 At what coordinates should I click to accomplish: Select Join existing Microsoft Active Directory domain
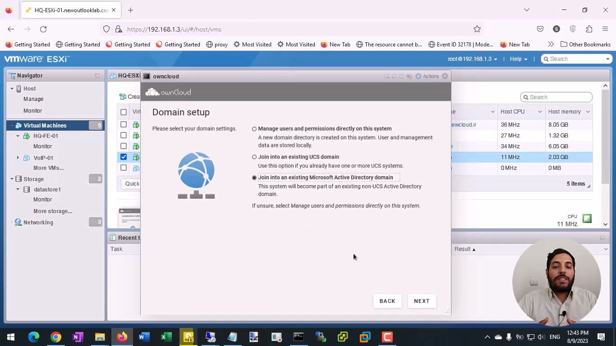pos(254,178)
